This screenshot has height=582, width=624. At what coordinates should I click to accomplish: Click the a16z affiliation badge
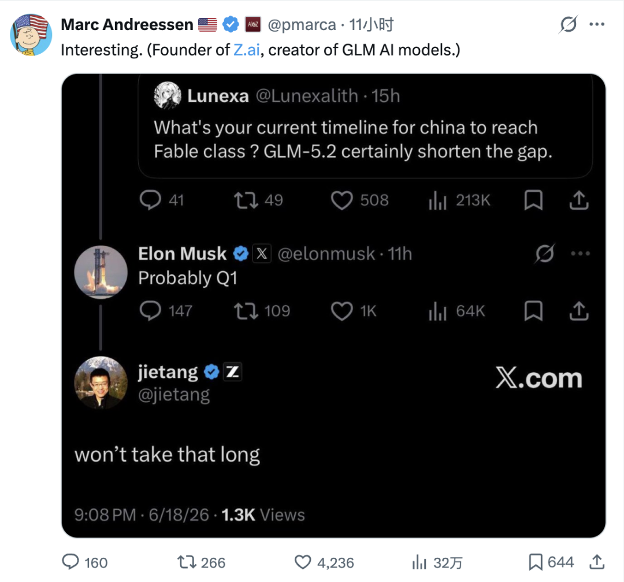pos(252,24)
